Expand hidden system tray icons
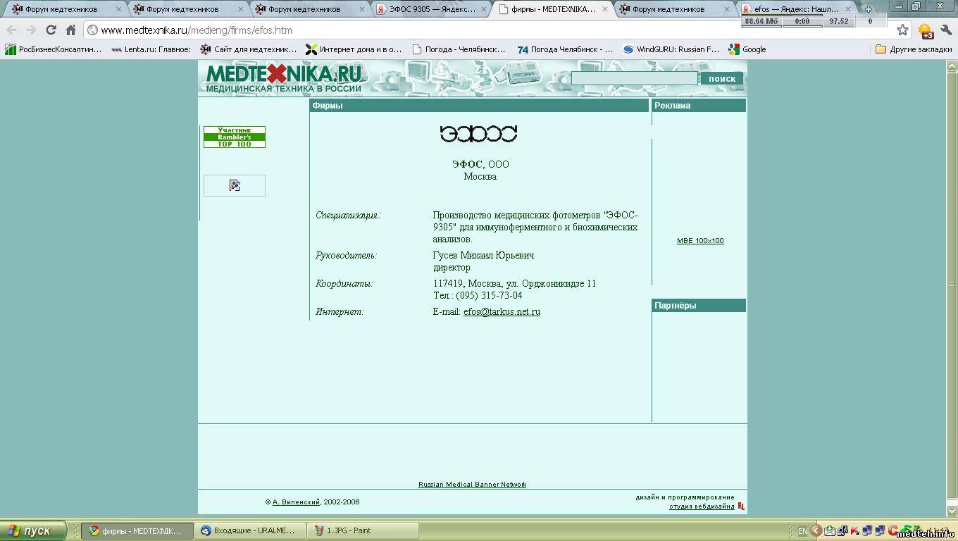This screenshot has width=958, height=541. click(816, 530)
